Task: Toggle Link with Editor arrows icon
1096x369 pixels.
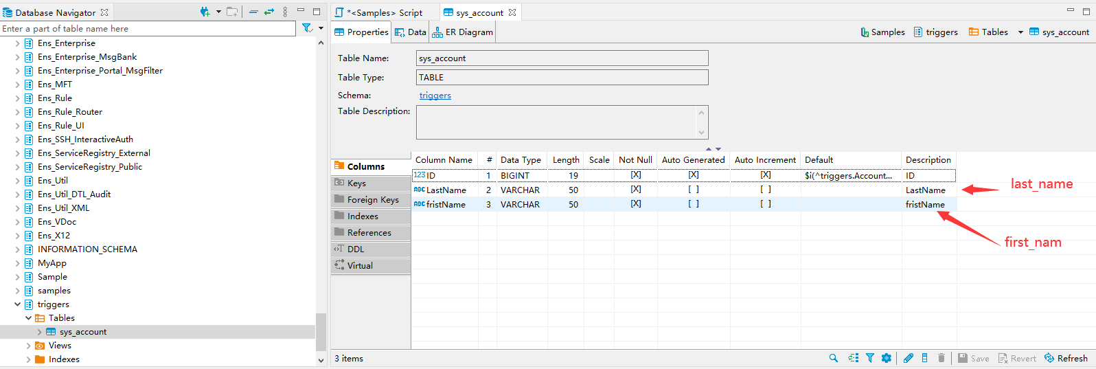Action: pos(269,12)
